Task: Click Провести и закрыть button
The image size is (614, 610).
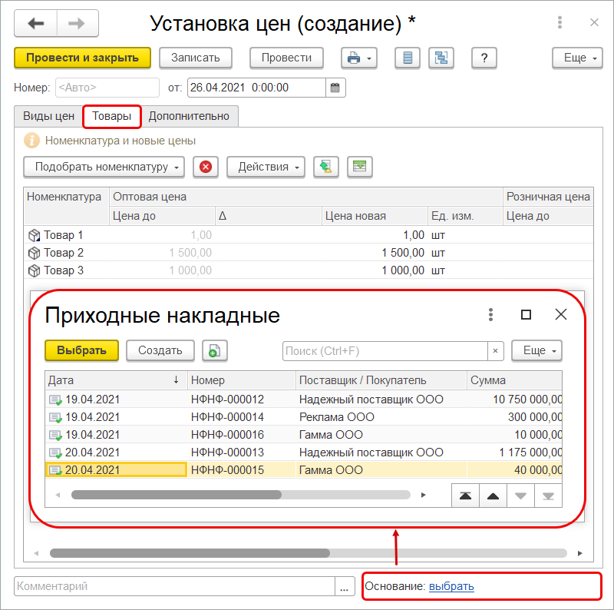Action: pyautogui.click(x=83, y=58)
